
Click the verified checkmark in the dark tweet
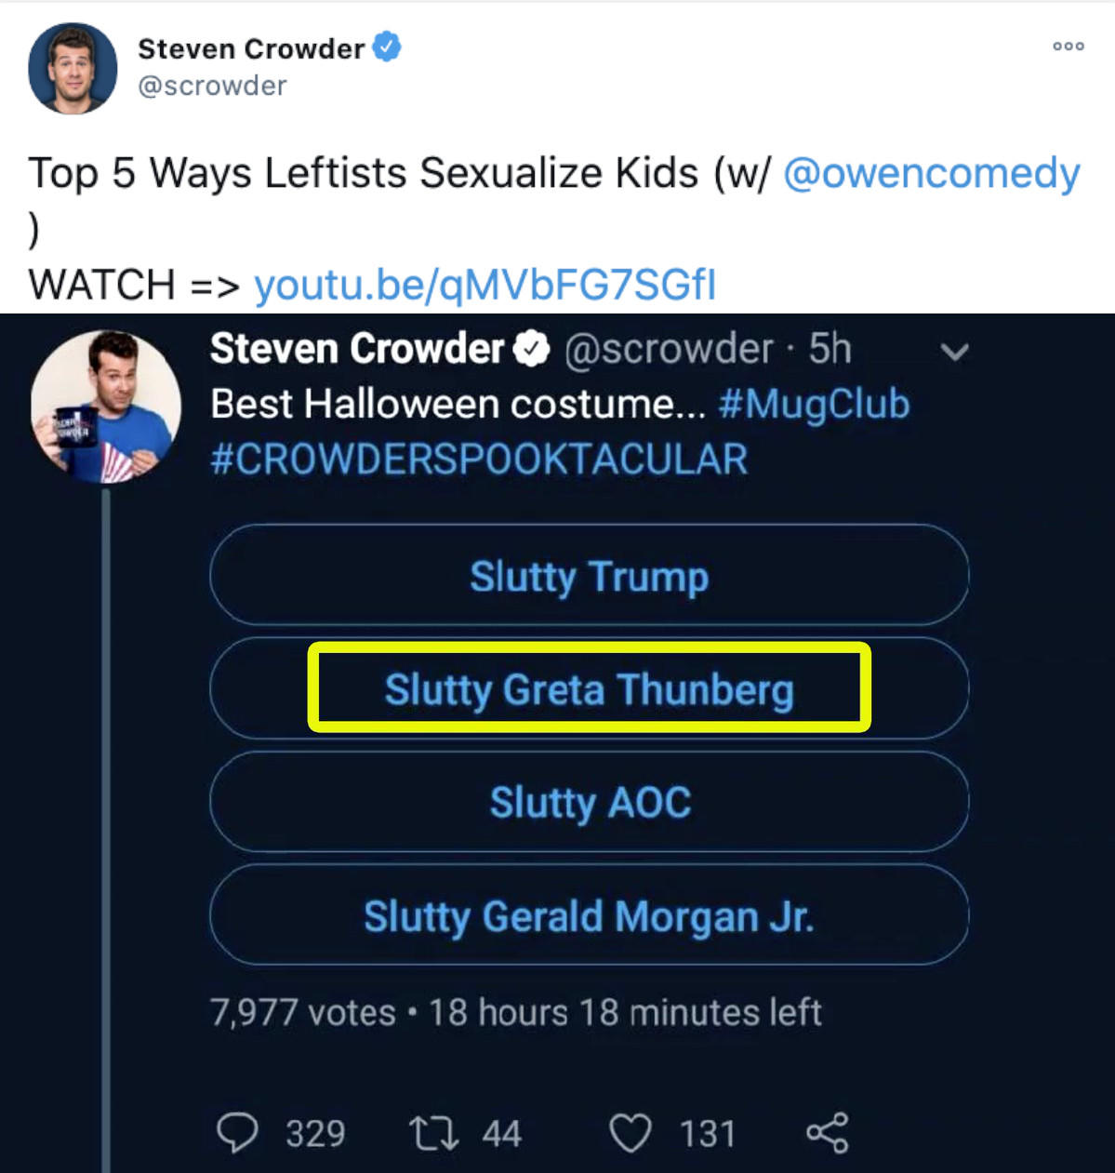click(531, 349)
